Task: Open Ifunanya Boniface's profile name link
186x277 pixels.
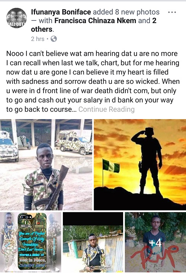Action: click(x=61, y=12)
